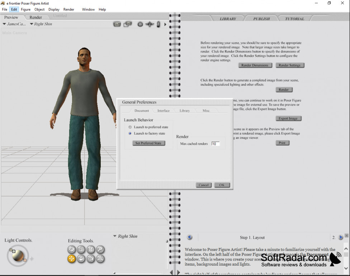Select the square-frame editing tool beside Rotate
350x276 pixels.
tap(81, 249)
